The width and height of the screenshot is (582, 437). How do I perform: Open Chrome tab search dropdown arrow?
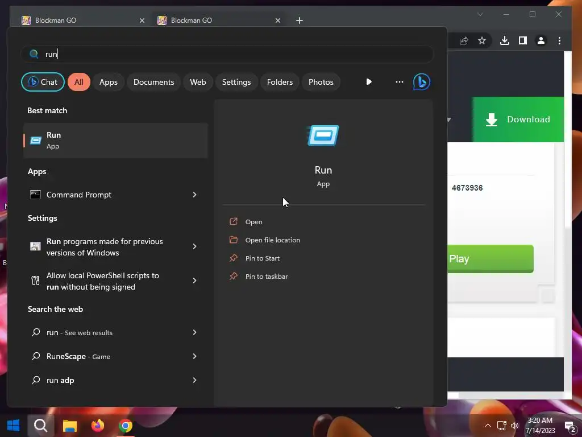point(480,14)
